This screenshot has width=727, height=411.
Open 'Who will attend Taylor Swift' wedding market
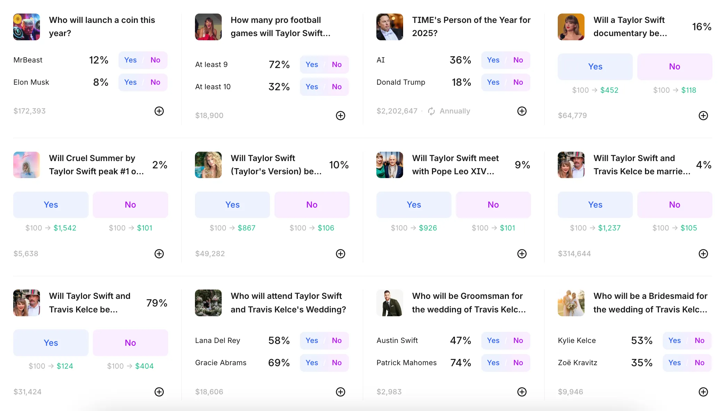[x=288, y=303]
